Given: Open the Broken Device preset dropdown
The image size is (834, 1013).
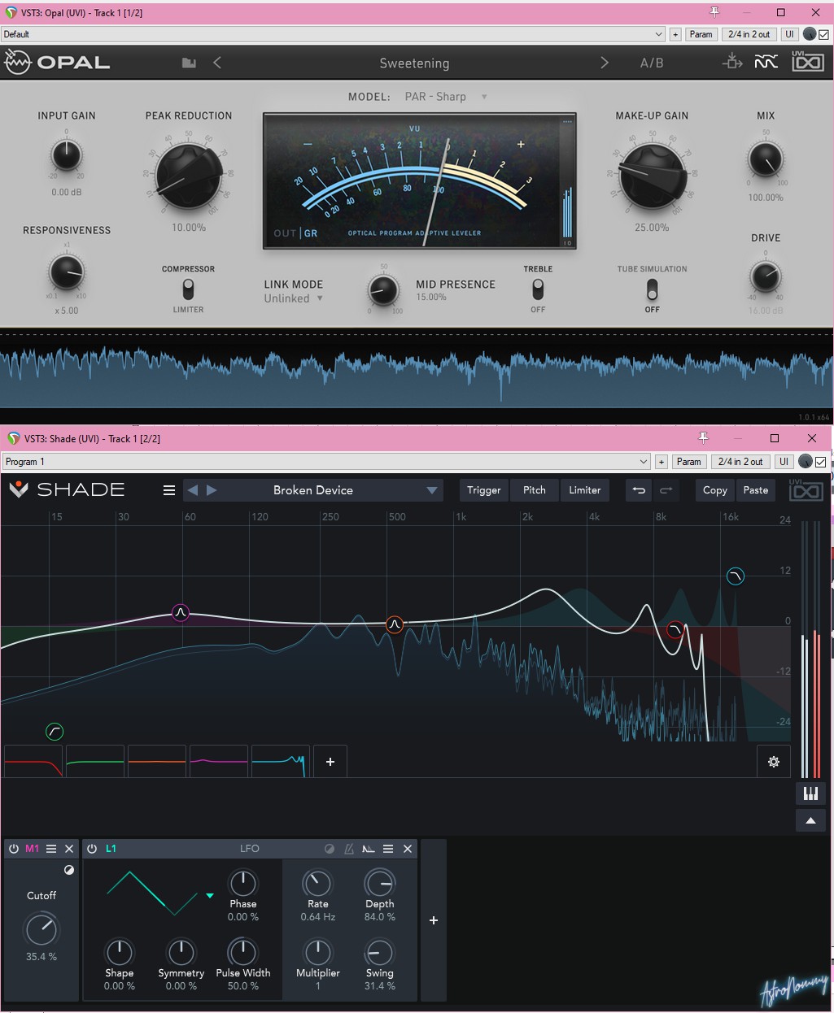Looking at the screenshot, I should [432, 490].
